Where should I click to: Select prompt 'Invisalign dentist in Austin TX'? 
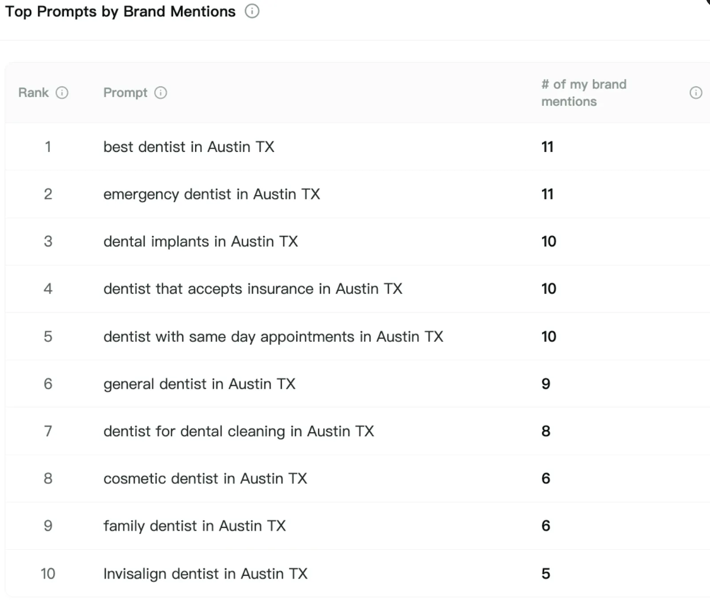(205, 574)
